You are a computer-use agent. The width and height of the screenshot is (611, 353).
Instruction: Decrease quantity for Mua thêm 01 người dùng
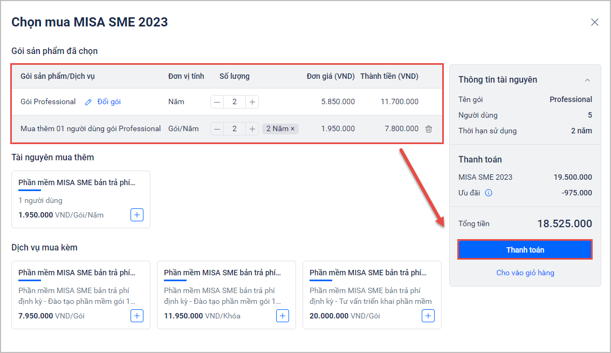point(217,128)
